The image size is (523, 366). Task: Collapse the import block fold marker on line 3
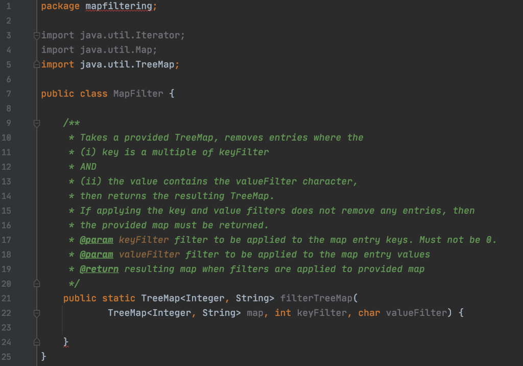pyautogui.click(x=37, y=35)
